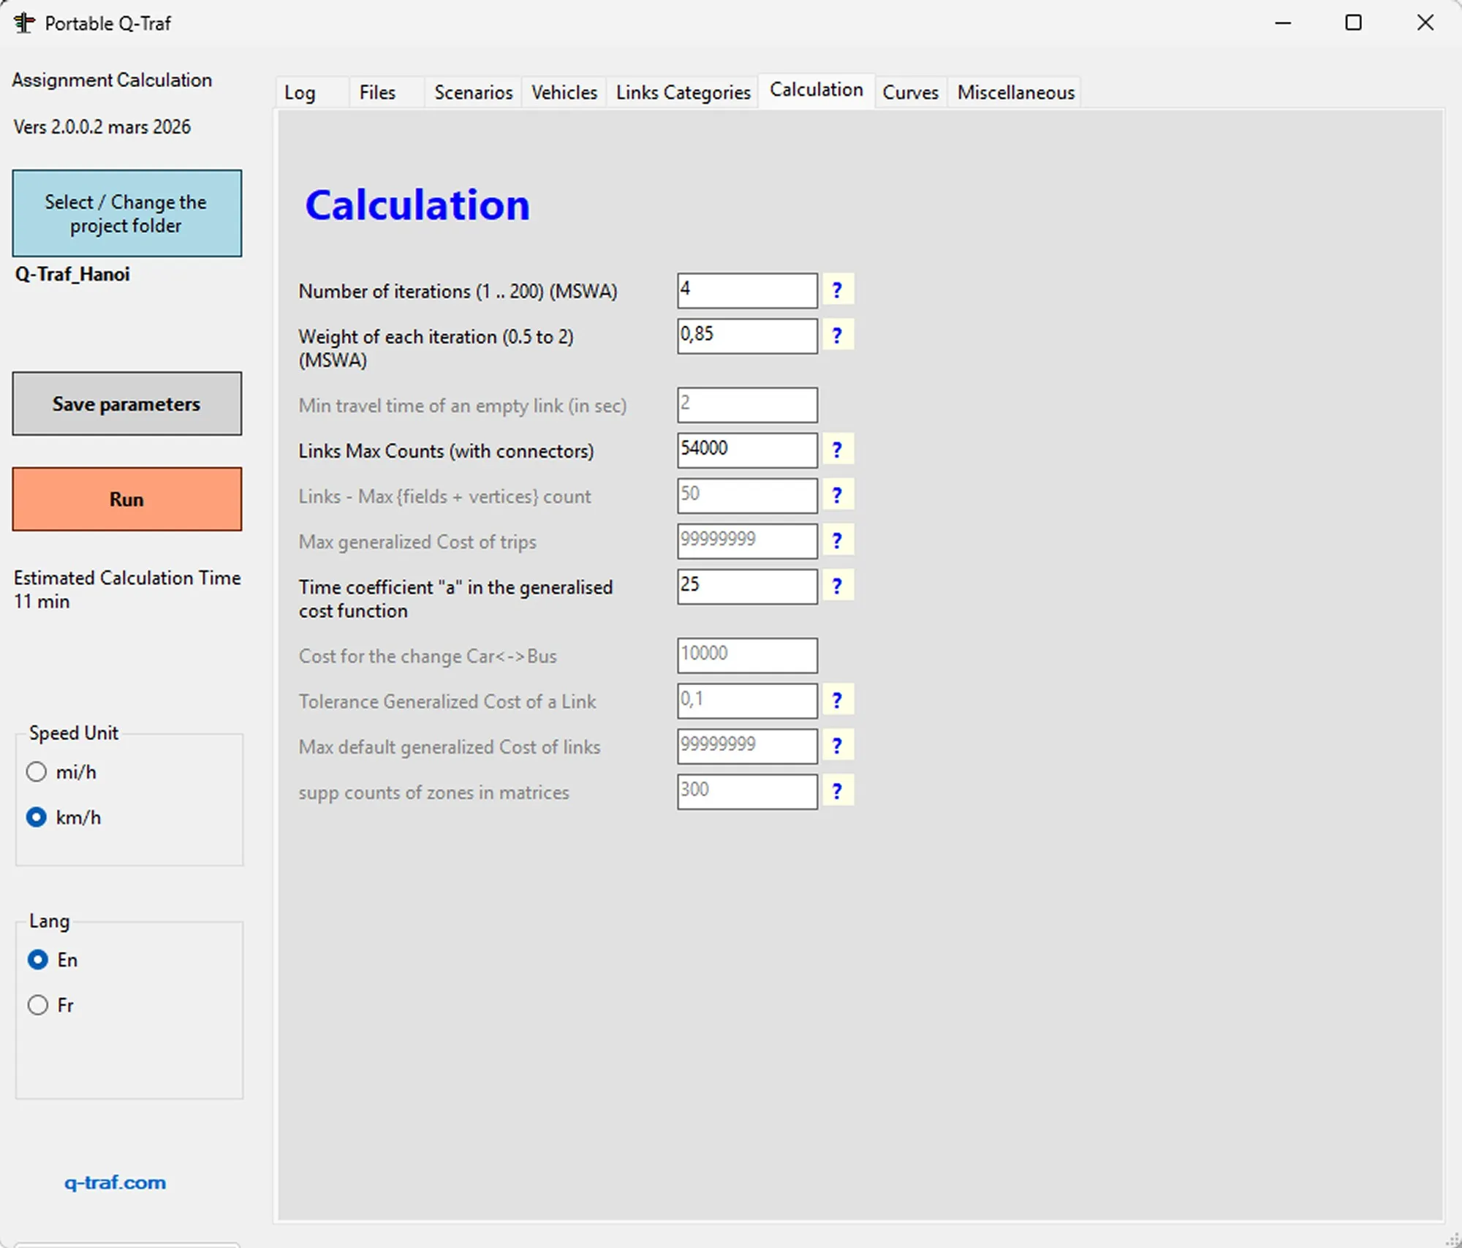Open help for Time coefficient "a"
The height and width of the screenshot is (1248, 1462).
click(x=838, y=586)
